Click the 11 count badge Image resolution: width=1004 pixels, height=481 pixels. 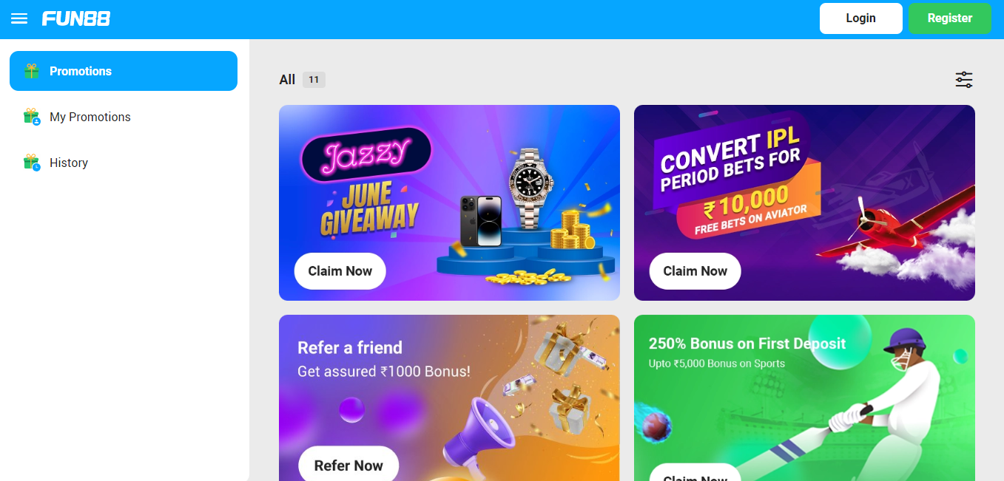tap(314, 80)
